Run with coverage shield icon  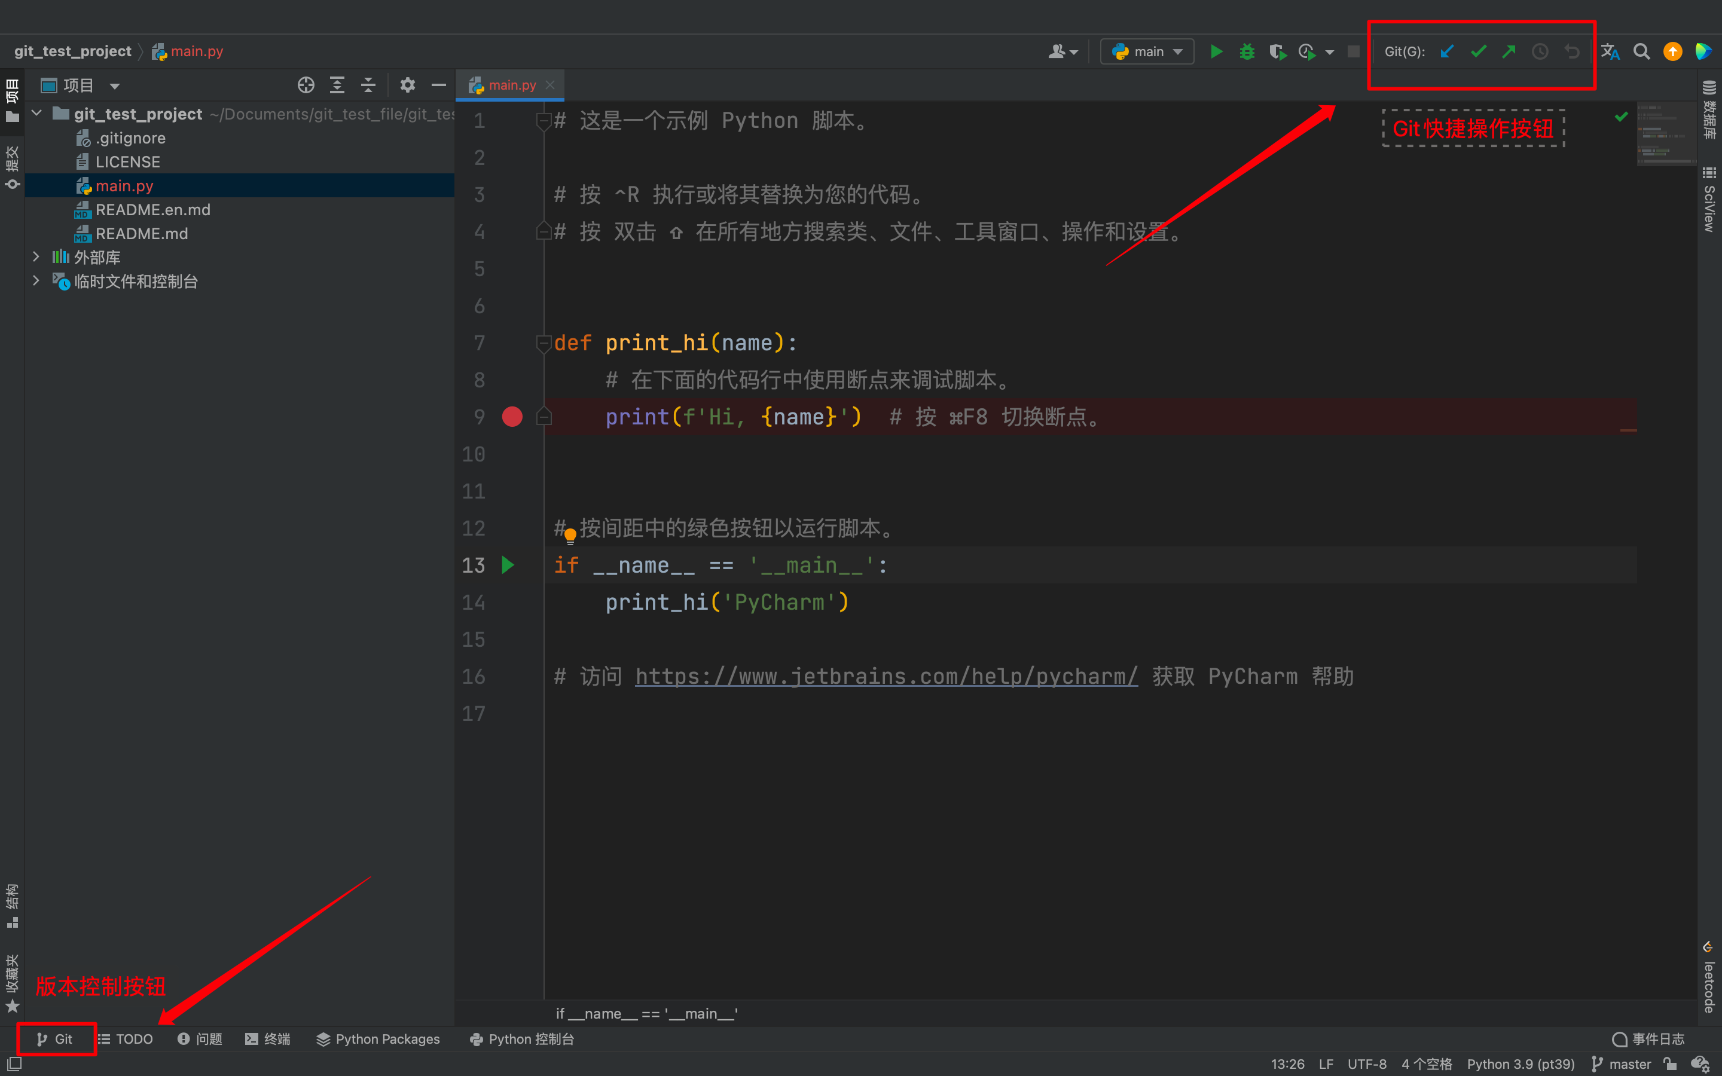[x=1278, y=52]
